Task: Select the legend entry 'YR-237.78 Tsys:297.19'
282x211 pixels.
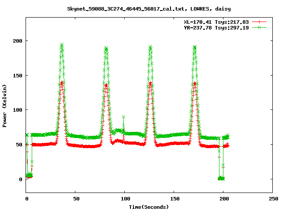Action: [x=216, y=28]
